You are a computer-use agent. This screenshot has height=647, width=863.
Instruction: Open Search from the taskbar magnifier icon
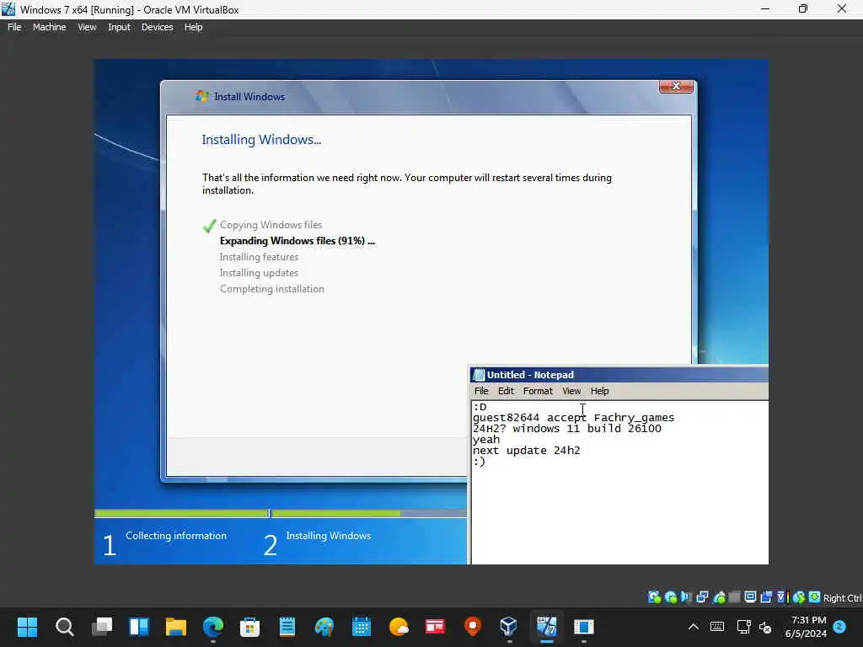tap(64, 626)
